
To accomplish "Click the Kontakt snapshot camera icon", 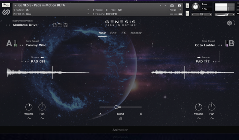I will point(172,5).
